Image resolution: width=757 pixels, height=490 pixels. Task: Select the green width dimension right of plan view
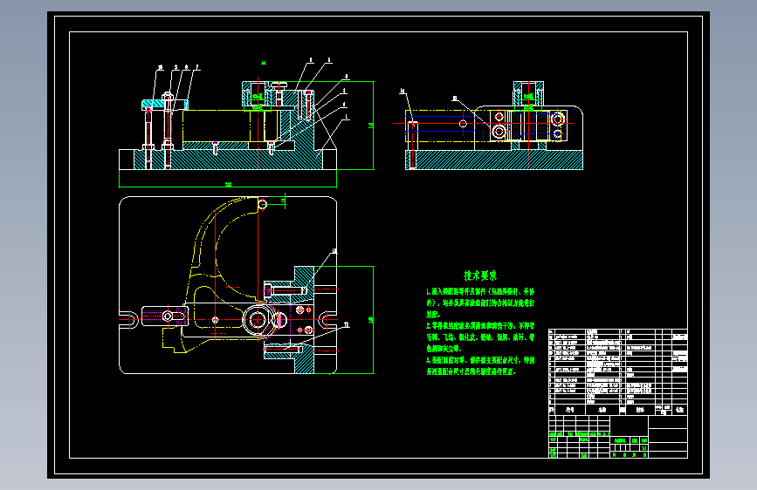[372, 319]
